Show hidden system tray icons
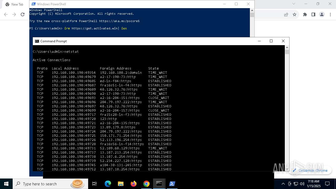 pyautogui.click(x=283, y=184)
